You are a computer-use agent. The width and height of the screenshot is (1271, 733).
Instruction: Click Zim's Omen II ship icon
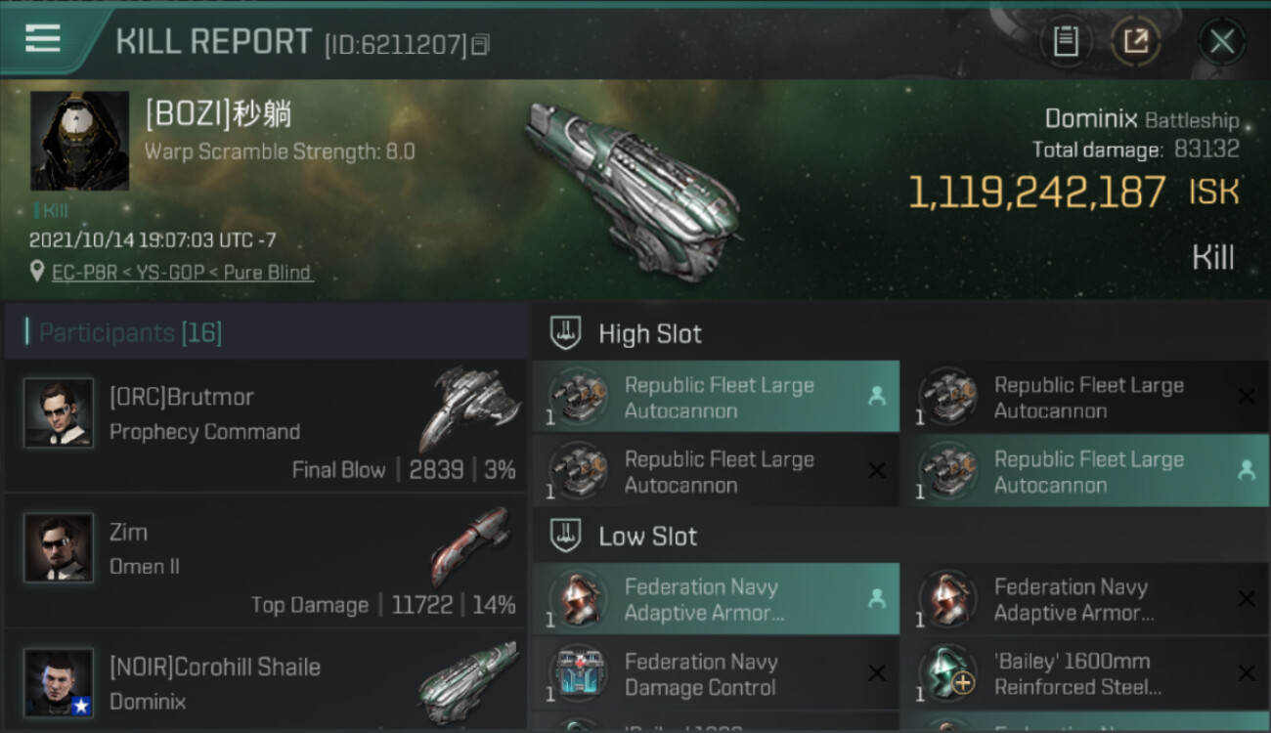coord(471,543)
